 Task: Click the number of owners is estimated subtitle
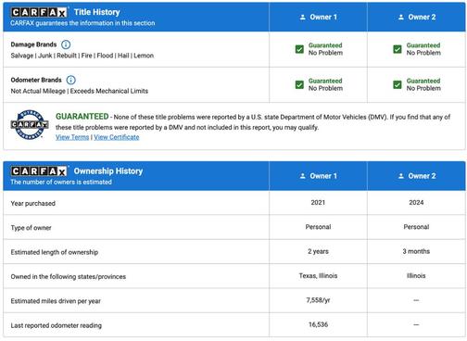61,183
